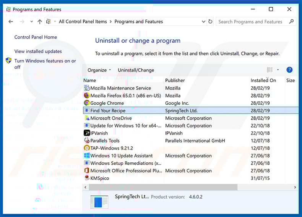
Task: Click the address bar Control Panel icon
Action: click(x=48, y=21)
